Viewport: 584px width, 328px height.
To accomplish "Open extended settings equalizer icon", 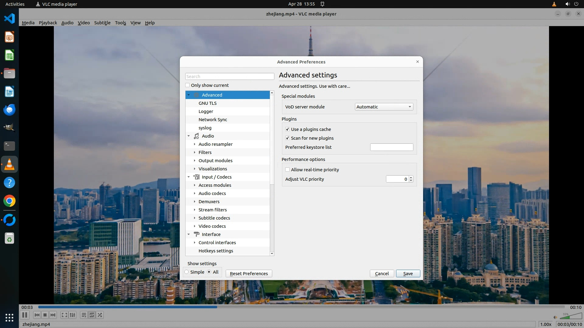I will [72, 315].
